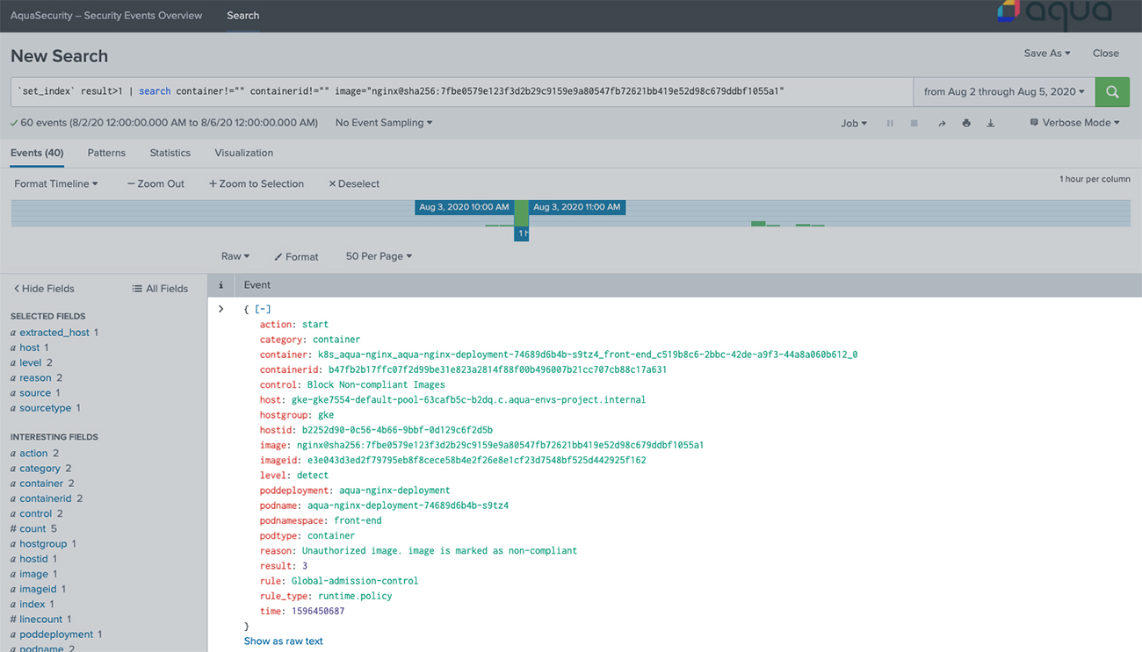Export the search results

click(x=990, y=123)
